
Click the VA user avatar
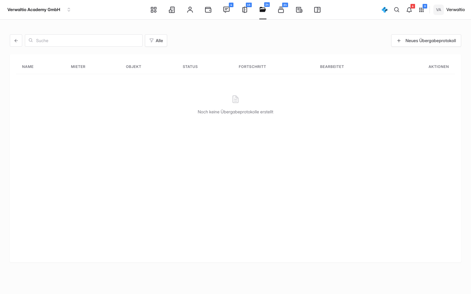click(439, 10)
